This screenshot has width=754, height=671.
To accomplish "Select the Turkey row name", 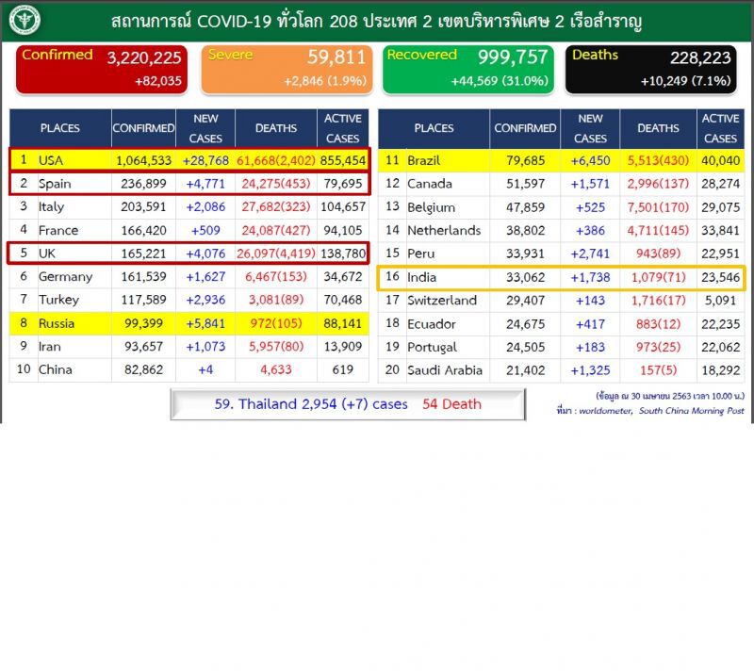I will point(58,300).
